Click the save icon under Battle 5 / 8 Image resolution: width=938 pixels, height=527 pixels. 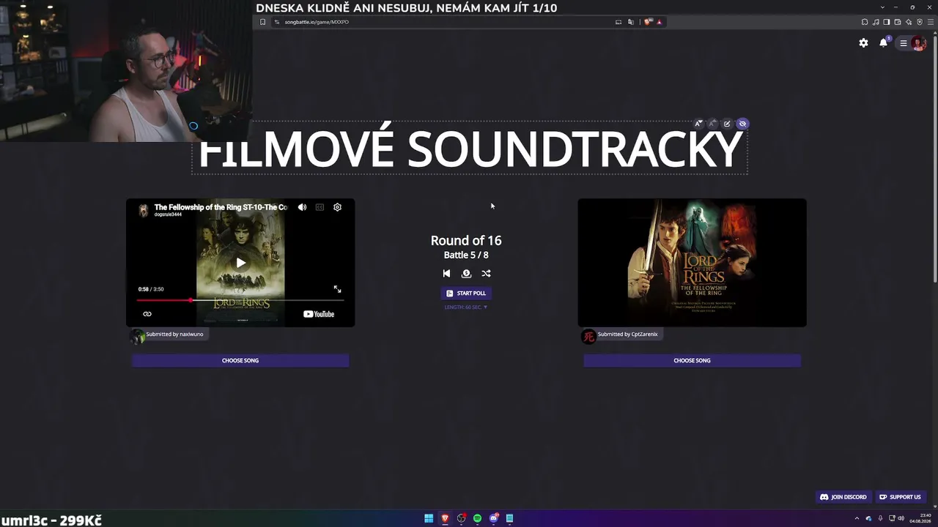tap(466, 273)
